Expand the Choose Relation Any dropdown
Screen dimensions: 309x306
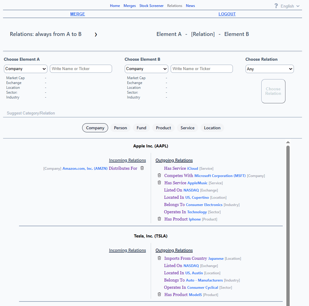269,69
